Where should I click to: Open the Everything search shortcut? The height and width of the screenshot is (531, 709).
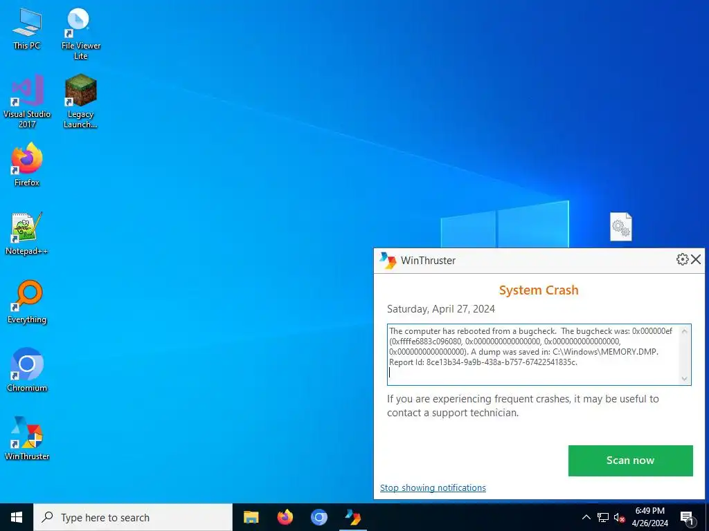click(x=27, y=301)
